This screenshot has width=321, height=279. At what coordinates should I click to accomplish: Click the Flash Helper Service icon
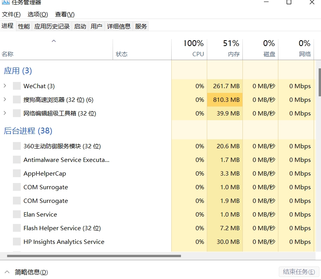click(x=17, y=228)
